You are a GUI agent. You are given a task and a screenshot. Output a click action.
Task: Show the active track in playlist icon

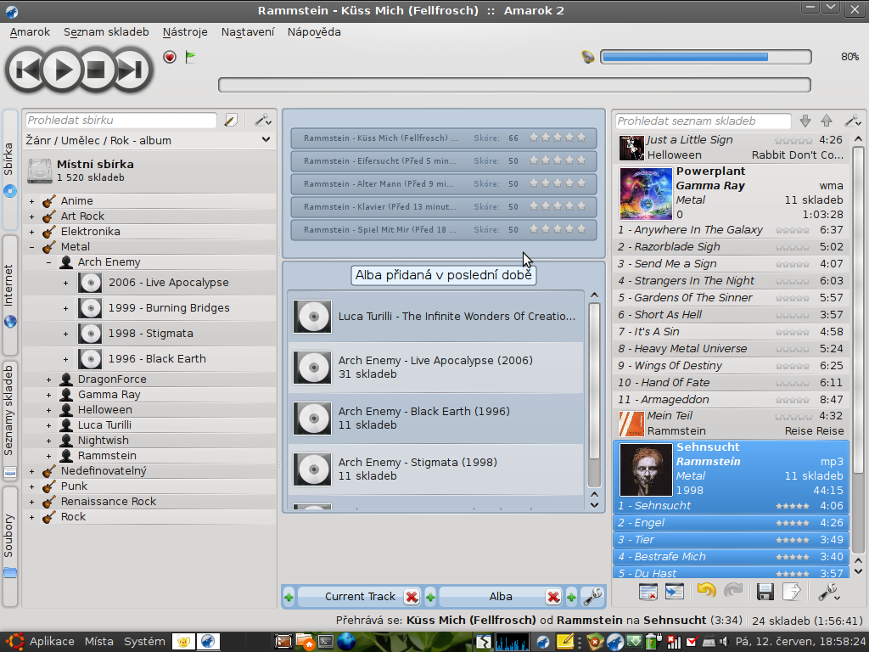coord(675,592)
